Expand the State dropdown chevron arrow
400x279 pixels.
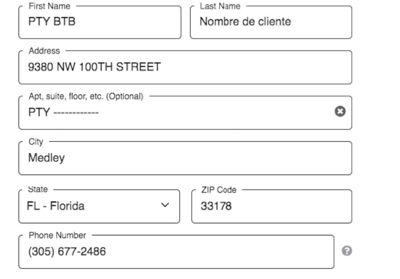pos(165,205)
